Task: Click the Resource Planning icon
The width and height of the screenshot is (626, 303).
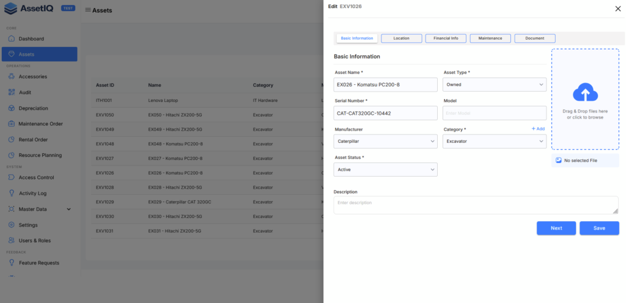Action: (12, 155)
